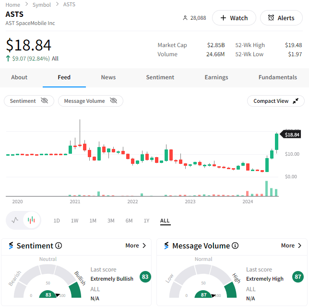This screenshot has width=309, height=308.
Task: Open the ASTS breadcrumb link
Action: [69, 4]
